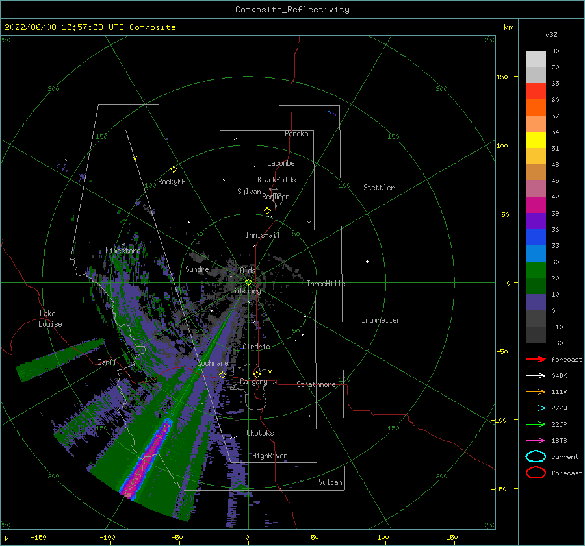The image size is (585, 546).
Task: Click the cyan 27ZW arrow in legend
Action: [x=536, y=408]
